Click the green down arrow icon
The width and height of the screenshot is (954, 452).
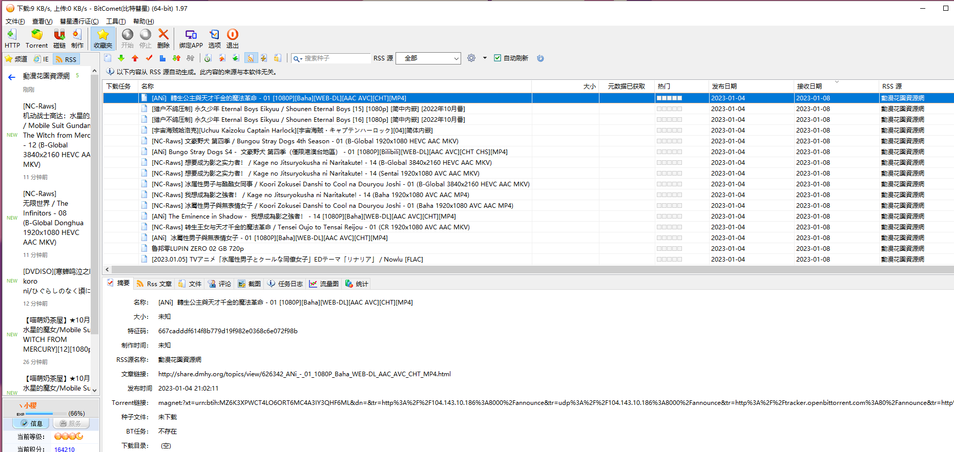tap(121, 58)
